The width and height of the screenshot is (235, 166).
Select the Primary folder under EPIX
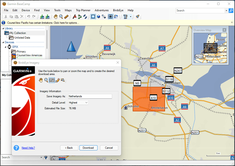[x=21, y=51]
